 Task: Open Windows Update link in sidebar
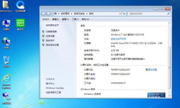click(55, 88)
